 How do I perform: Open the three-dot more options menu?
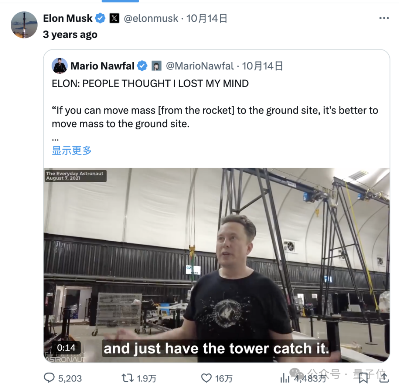tap(384, 18)
